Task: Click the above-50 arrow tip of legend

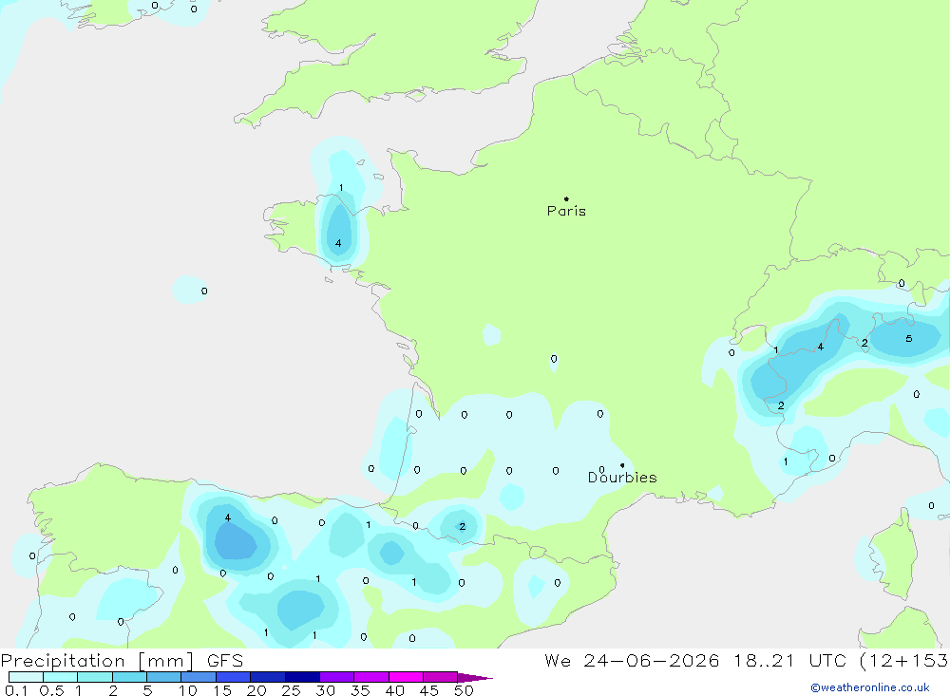Action: tap(475, 678)
